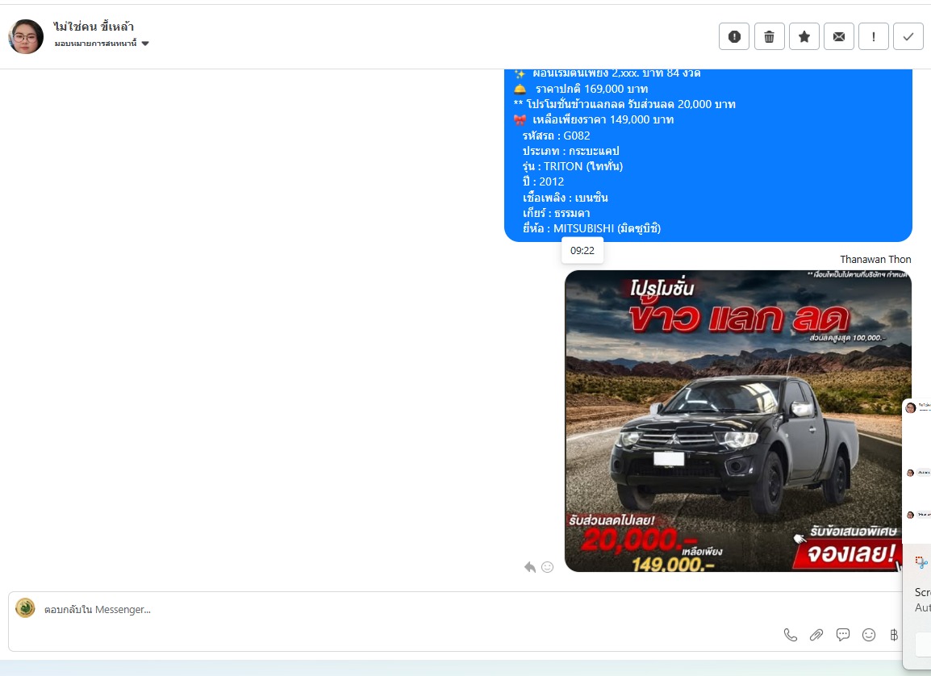Open saved replies speech bubble icon

point(842,635)
